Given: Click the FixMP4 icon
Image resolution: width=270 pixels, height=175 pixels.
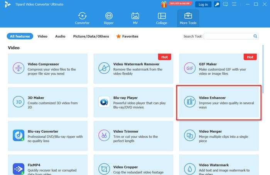Looking at the screenshot, I should click(19, 169).
